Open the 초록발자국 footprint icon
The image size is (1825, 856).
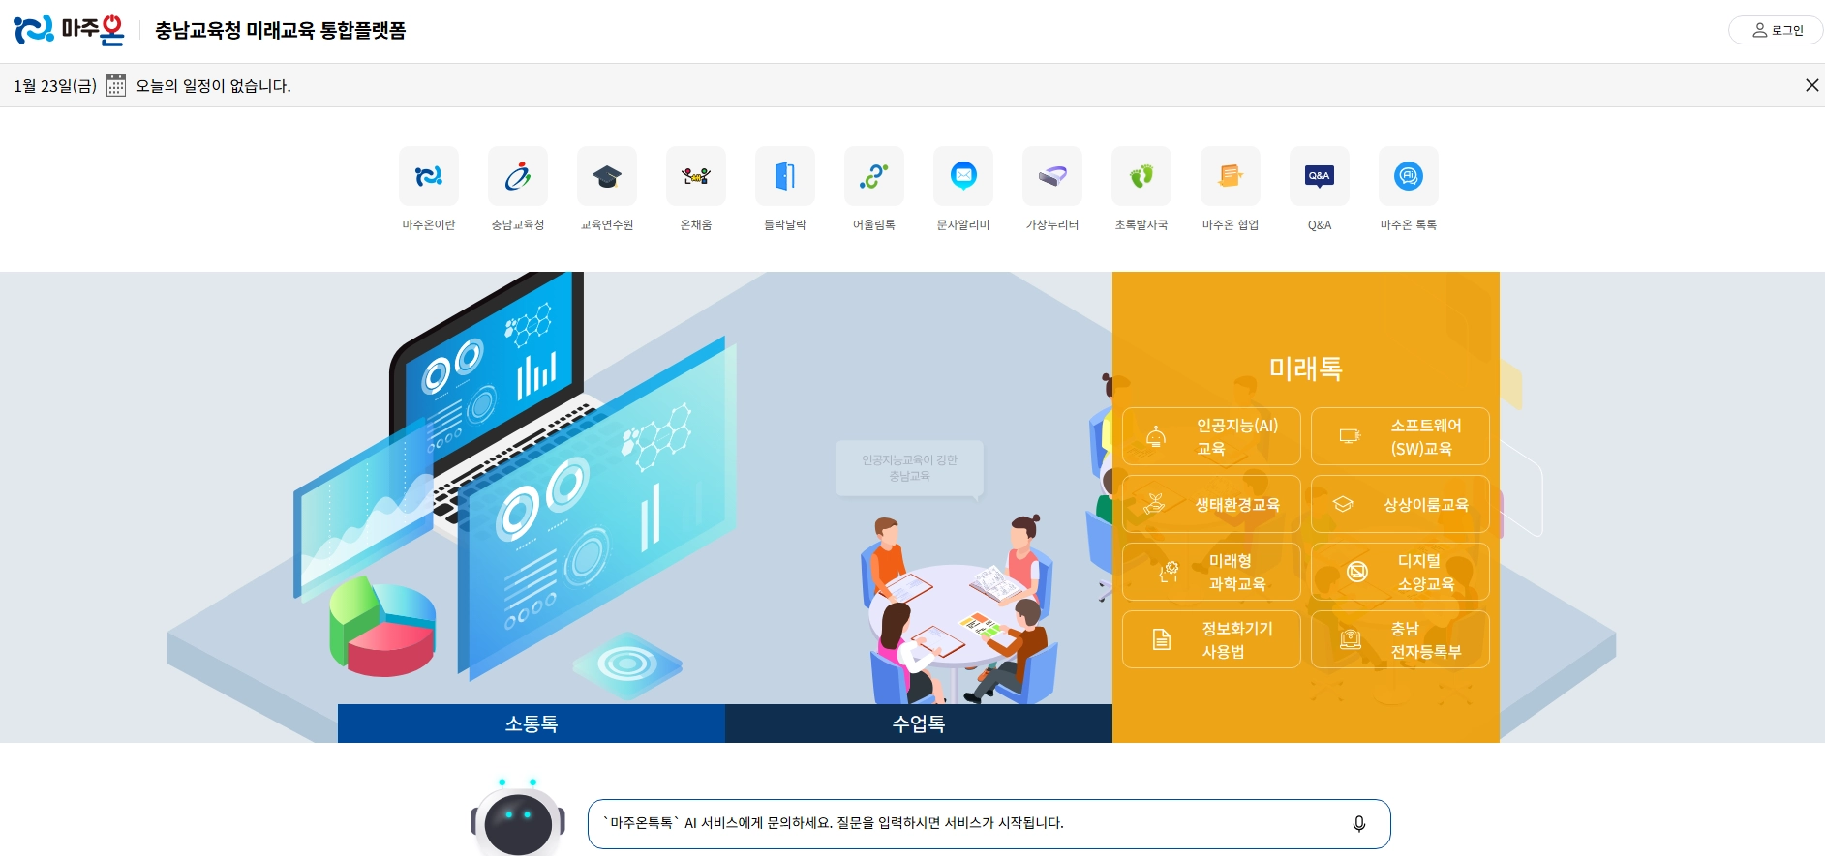click(x=1141, y=176)
